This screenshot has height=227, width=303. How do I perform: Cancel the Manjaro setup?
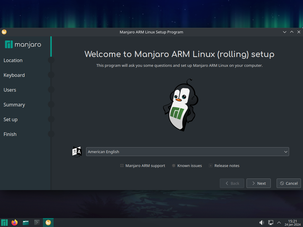pyautogui.click(x=289, y=183)
